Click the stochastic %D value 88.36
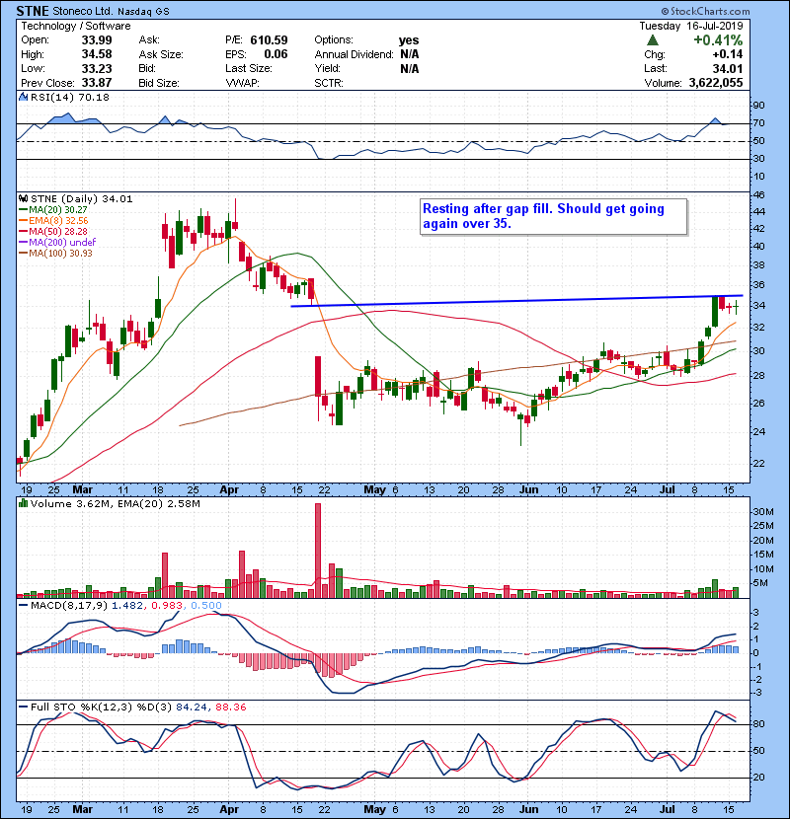Screen dimensions: 790x819 (x=230, y=707)
